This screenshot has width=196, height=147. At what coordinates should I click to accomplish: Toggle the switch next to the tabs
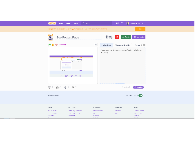(x=143, y=45)
